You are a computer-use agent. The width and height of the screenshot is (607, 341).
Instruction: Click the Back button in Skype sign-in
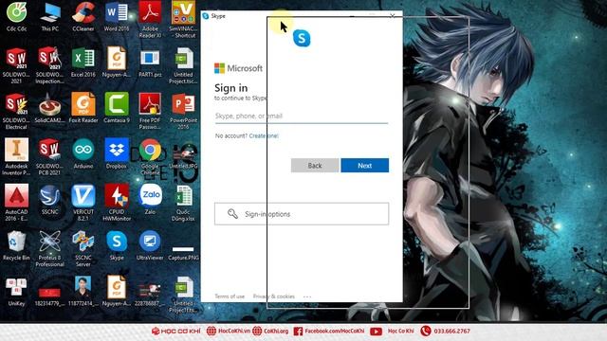tap(315, 166)
